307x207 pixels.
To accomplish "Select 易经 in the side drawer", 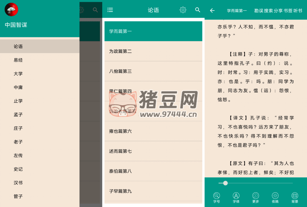I will click(18, 60).
